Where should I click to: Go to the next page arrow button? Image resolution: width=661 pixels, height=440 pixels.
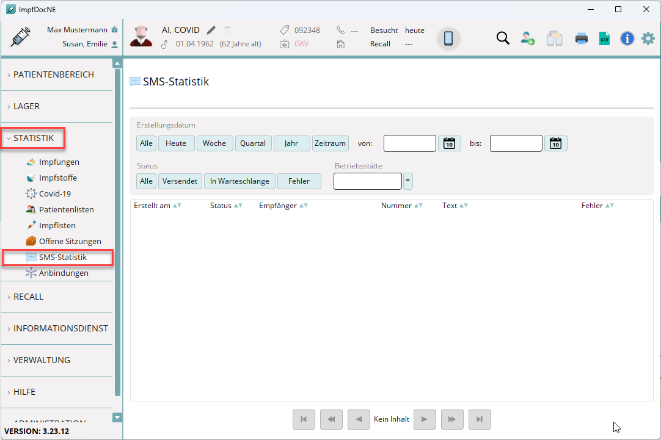(x=425, y=419)
